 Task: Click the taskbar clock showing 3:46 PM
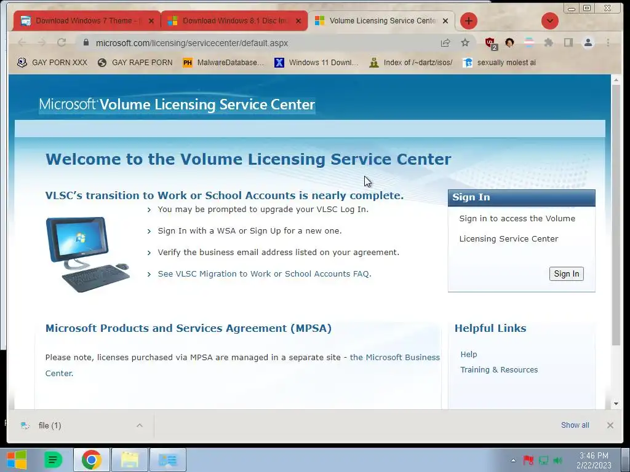[x=594, y=460]
